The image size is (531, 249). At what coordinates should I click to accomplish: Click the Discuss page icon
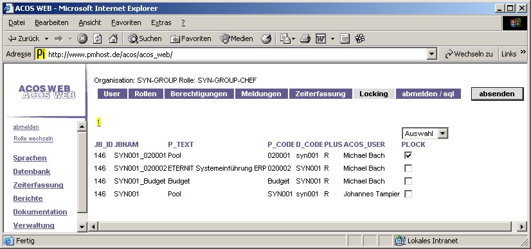point(345,39)
